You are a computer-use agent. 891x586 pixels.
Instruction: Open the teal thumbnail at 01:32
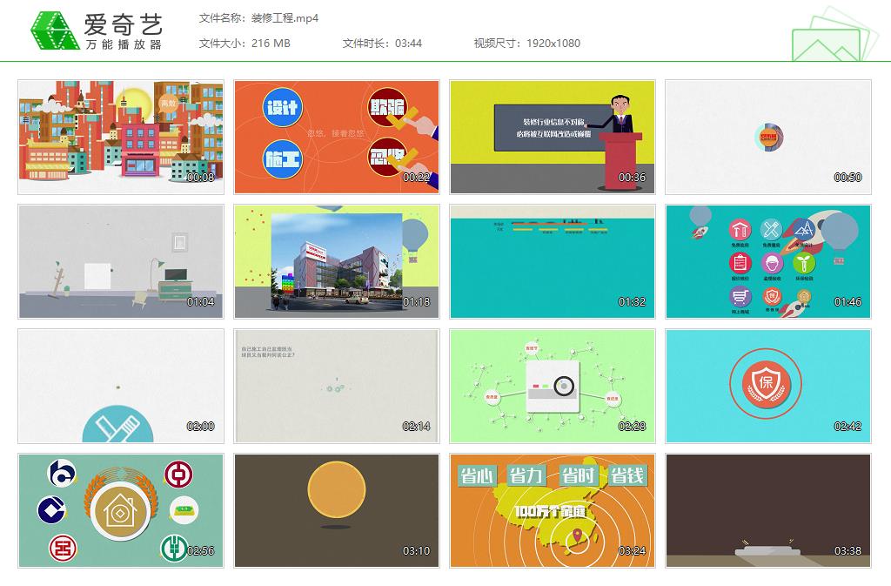[553, 261]
